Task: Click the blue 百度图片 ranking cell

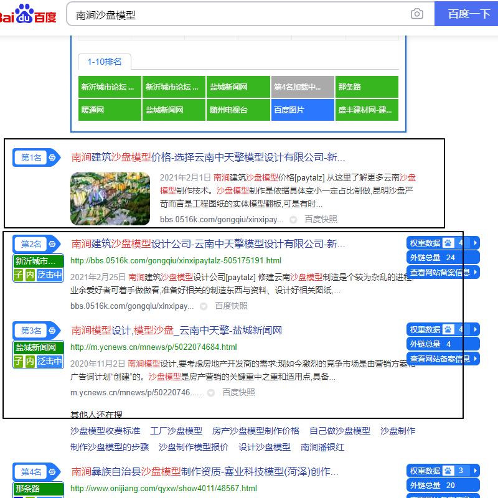Action: 303,110
